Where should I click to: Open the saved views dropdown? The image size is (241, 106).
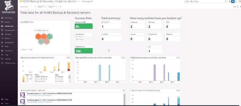point(28,7)
